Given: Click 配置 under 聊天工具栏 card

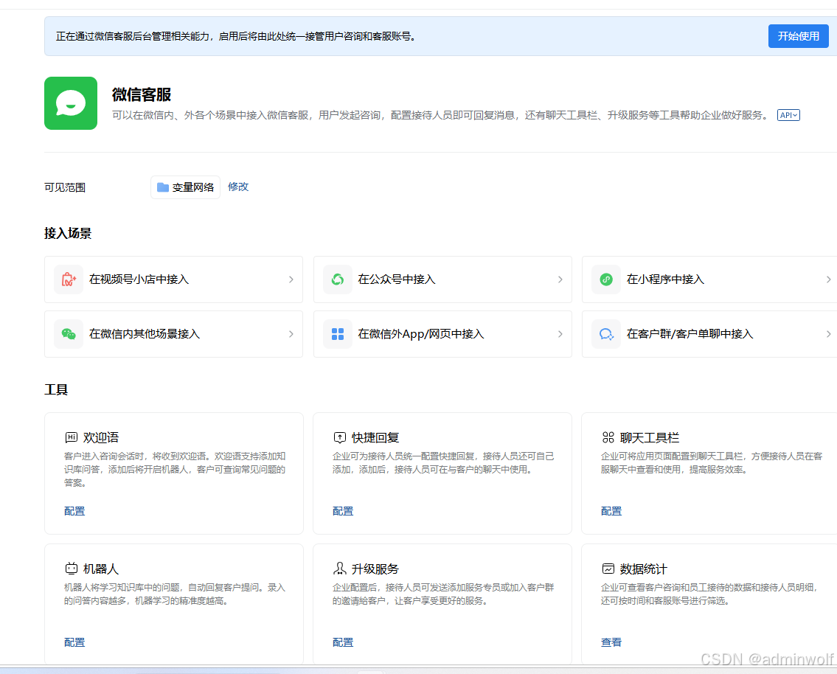Looking at the screenshot, I should 611,511.
